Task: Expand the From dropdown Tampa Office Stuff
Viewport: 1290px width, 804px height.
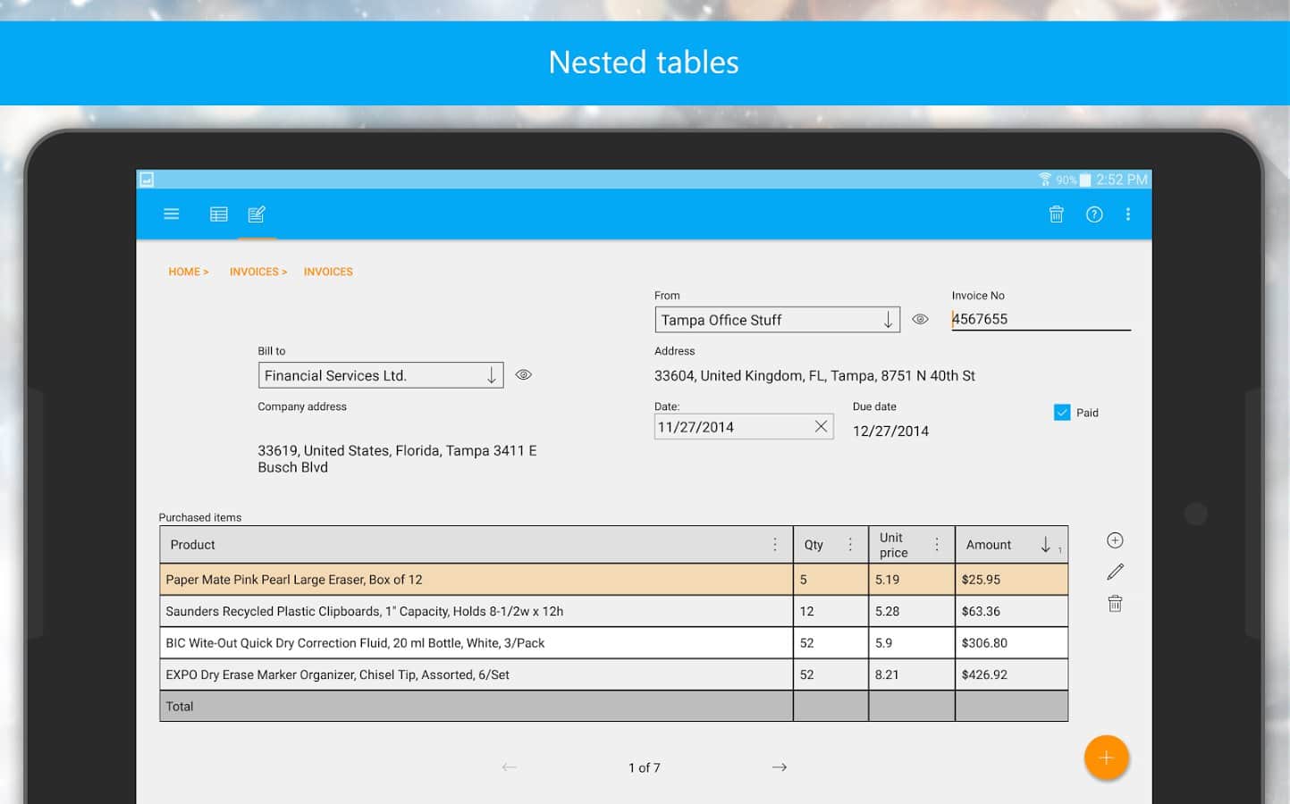Action: pos(888,320)
